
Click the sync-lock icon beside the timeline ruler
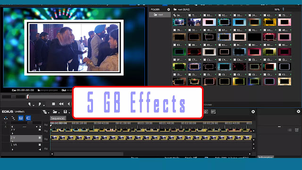[46, 125]
